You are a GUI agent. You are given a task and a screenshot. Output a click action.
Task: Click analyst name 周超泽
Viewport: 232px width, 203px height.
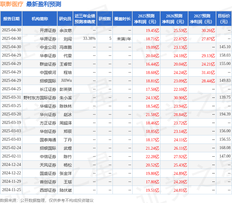click(x=65, y=123)
